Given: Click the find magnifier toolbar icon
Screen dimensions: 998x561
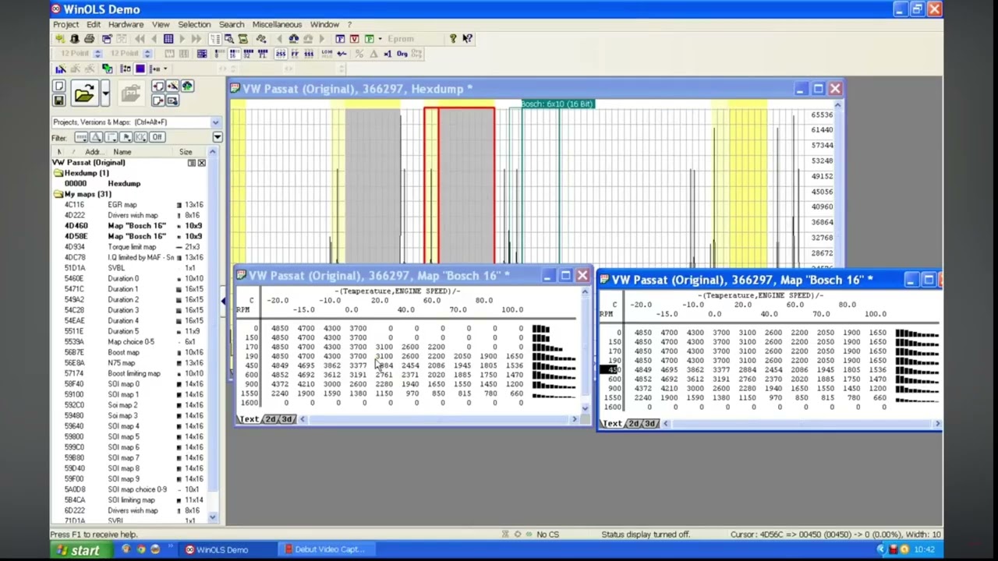Looking at the screenshot, I should [x=228, y=38].
